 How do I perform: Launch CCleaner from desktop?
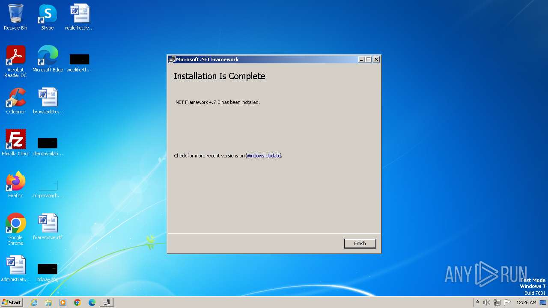pos(15,101)
